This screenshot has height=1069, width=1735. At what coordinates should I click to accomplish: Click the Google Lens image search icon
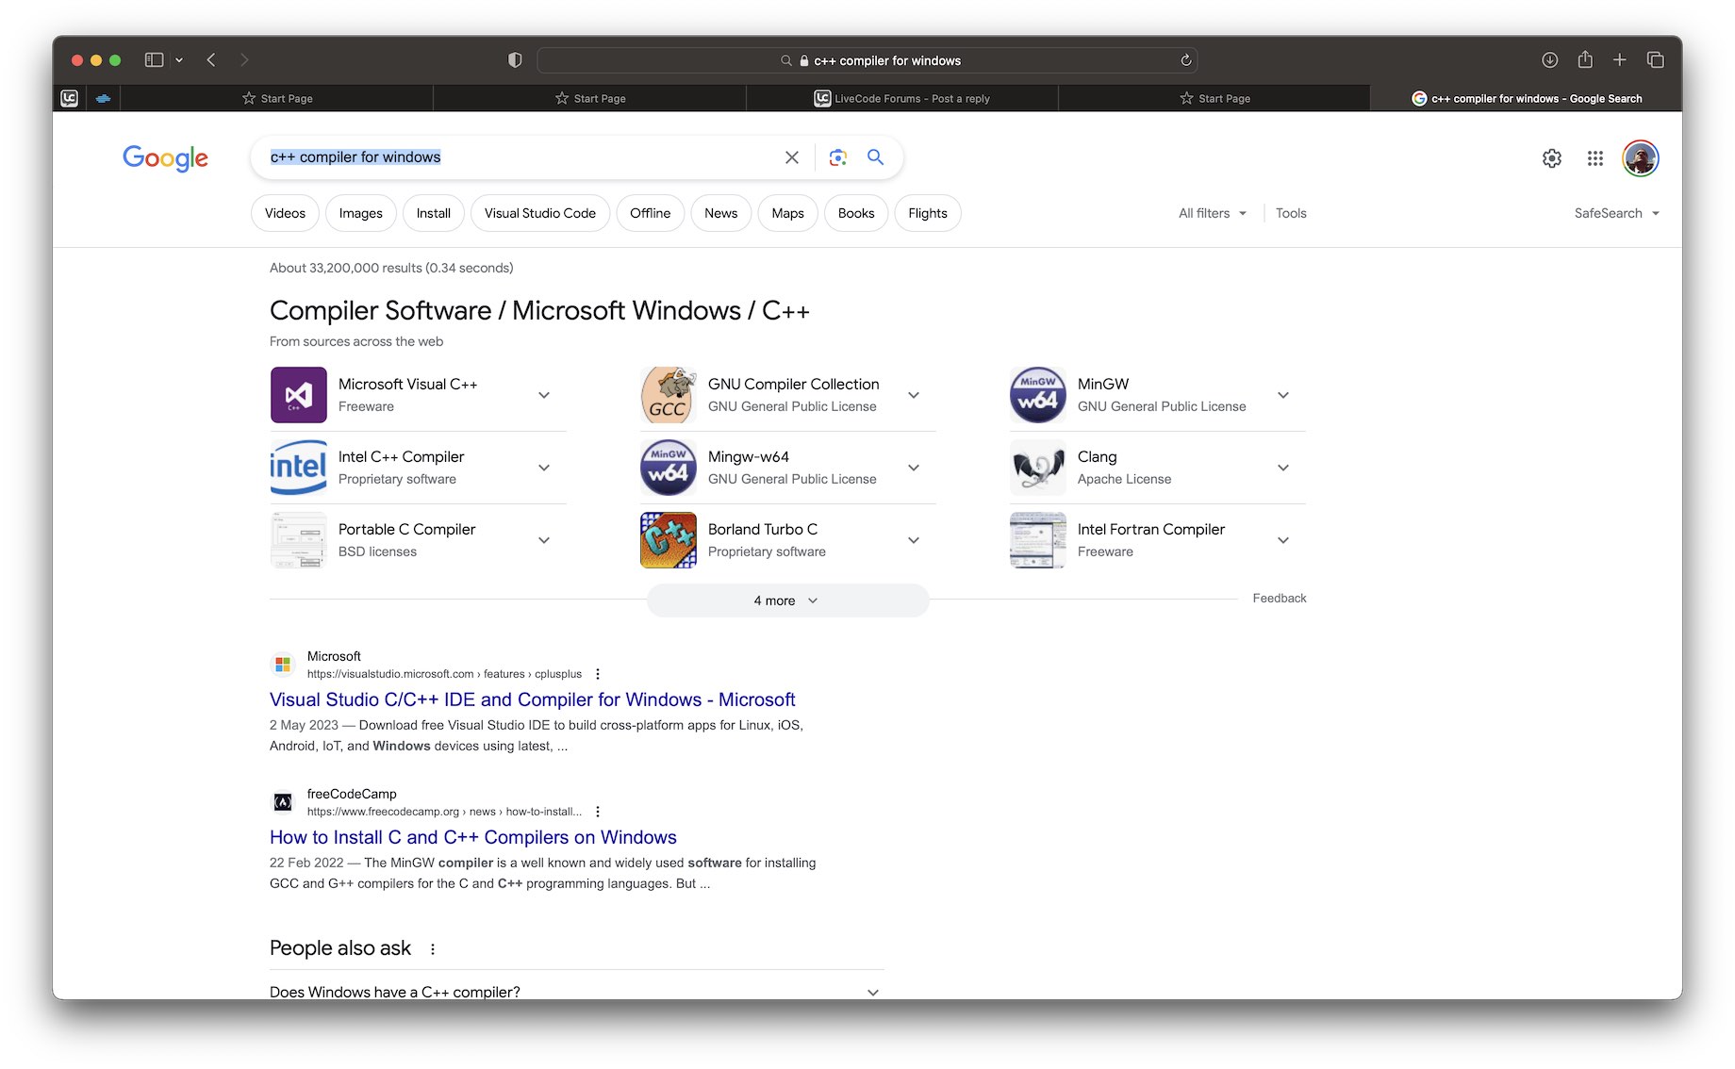(x=837, y=157)
